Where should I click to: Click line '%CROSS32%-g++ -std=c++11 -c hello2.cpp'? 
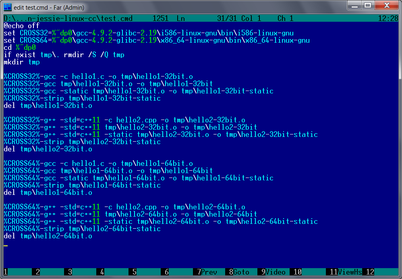124,120
